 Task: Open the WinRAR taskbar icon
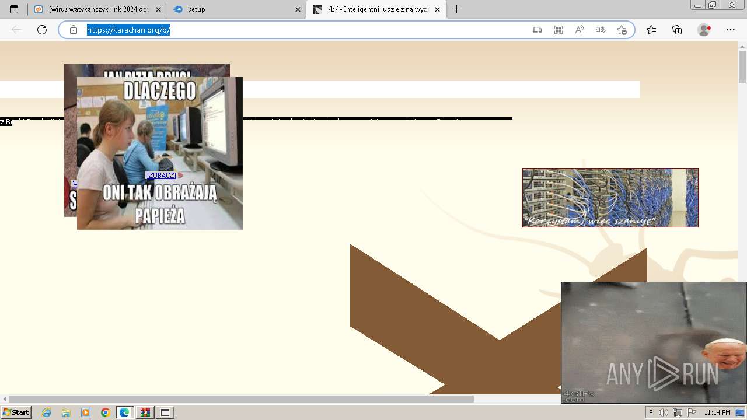tap(145, 412)
